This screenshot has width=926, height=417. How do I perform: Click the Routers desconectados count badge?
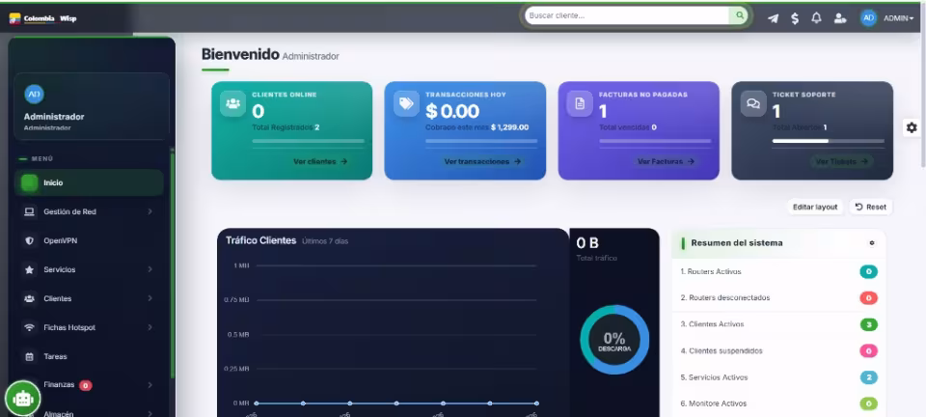coord(868,298)
